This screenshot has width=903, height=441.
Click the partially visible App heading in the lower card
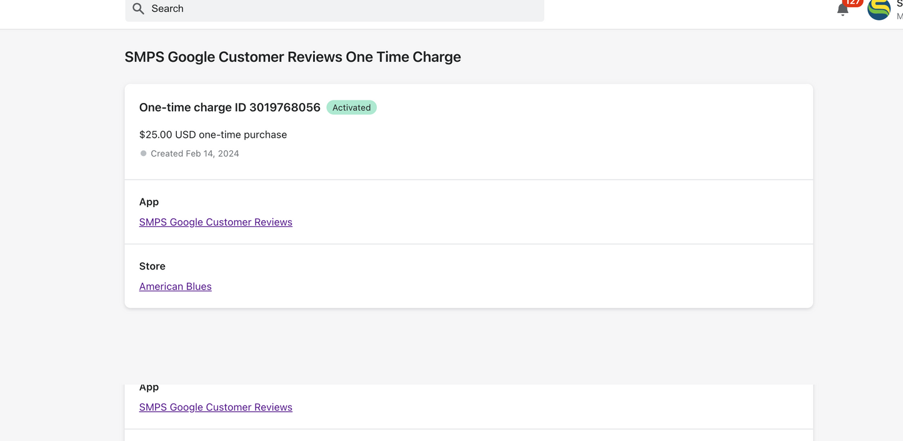pos(149,388)
